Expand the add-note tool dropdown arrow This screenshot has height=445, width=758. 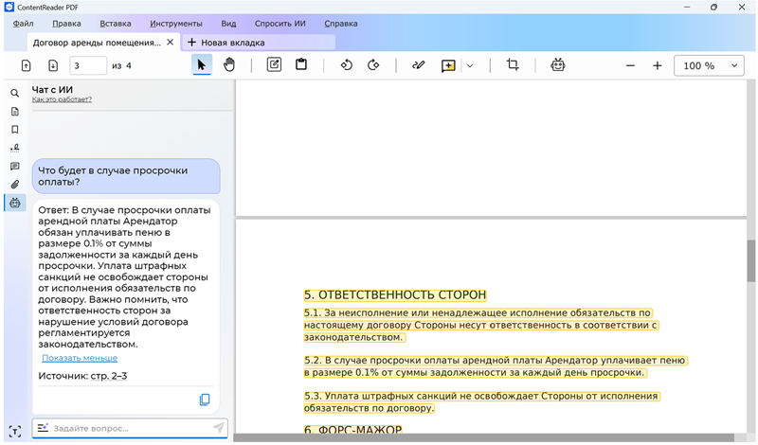[470, 65]
